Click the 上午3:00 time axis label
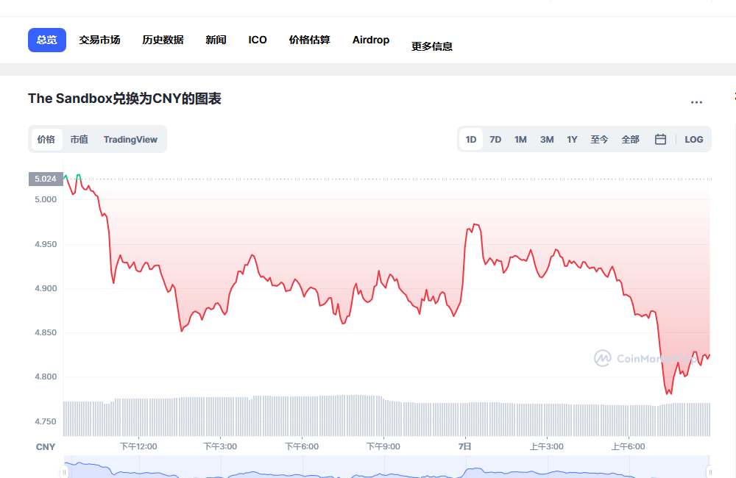The height and width of the screenshot is (478, 736). pyautogui.click(x=546, y=446)
